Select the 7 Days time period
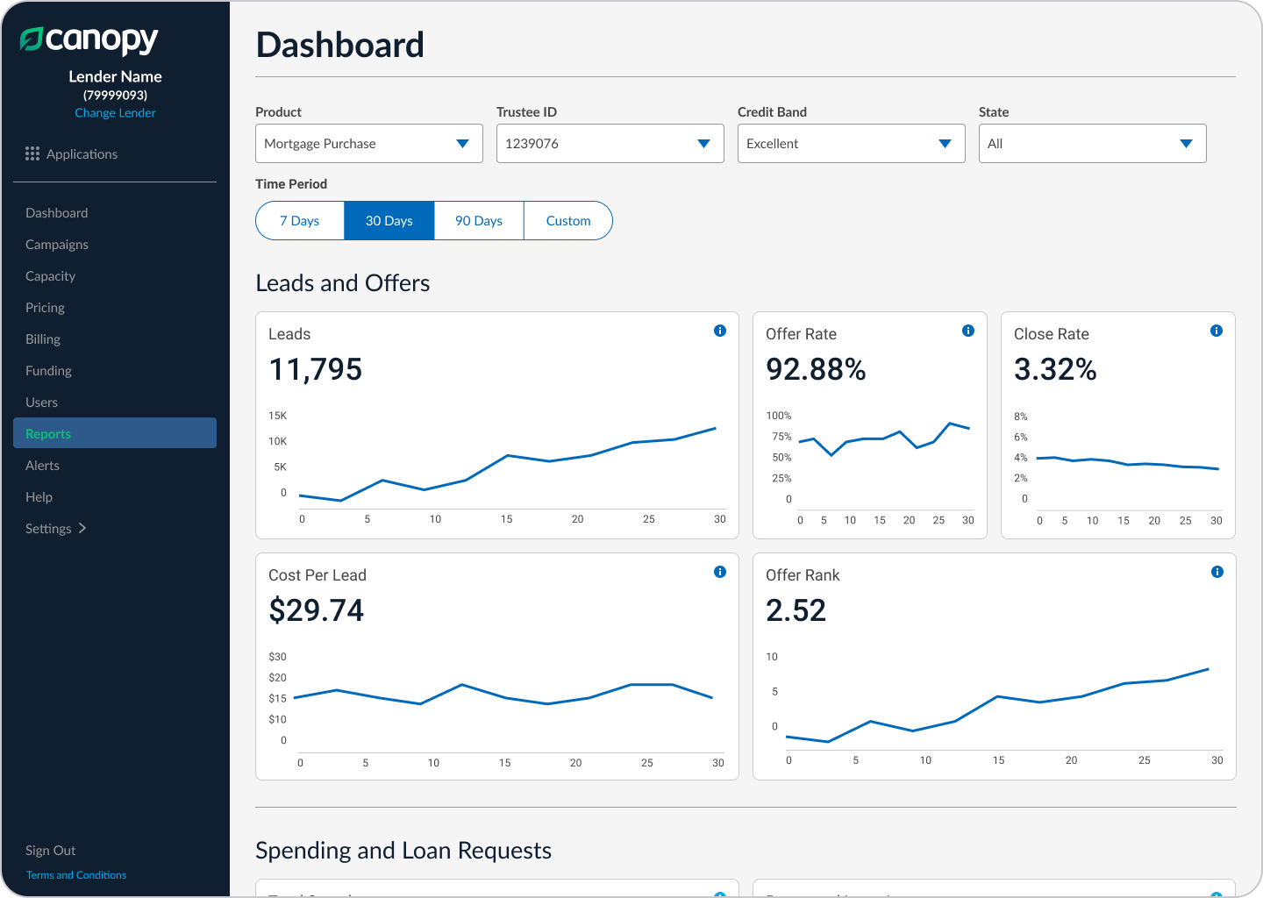 click(x=300, y=221)
